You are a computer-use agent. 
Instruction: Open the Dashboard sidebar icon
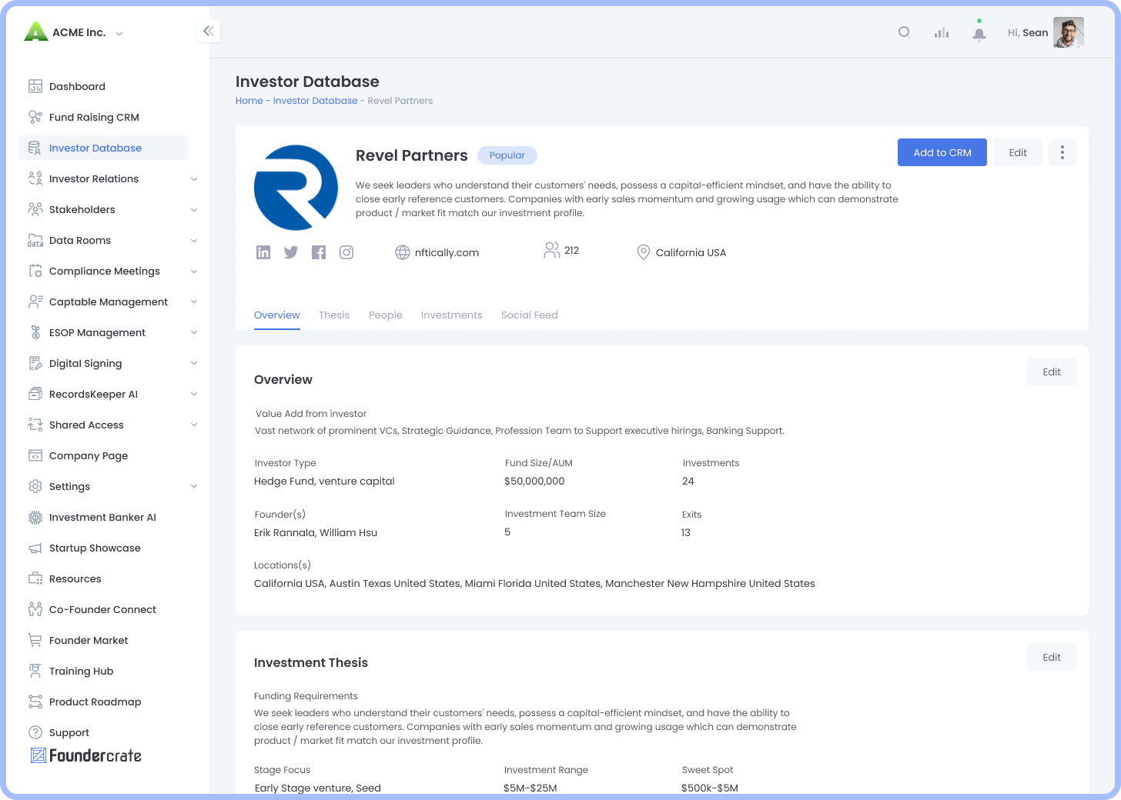[x=35, y=86]
